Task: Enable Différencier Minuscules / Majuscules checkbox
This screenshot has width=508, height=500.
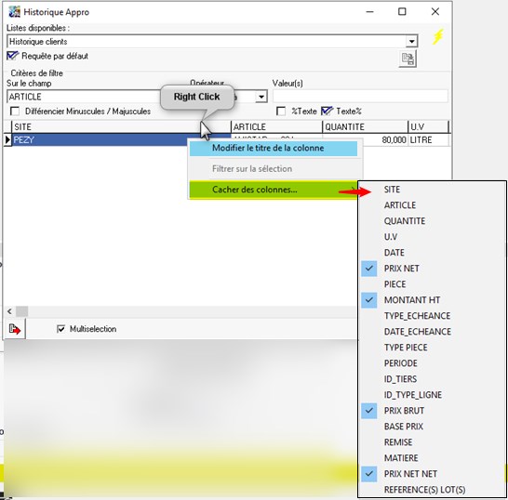Action: click(15, 112)
